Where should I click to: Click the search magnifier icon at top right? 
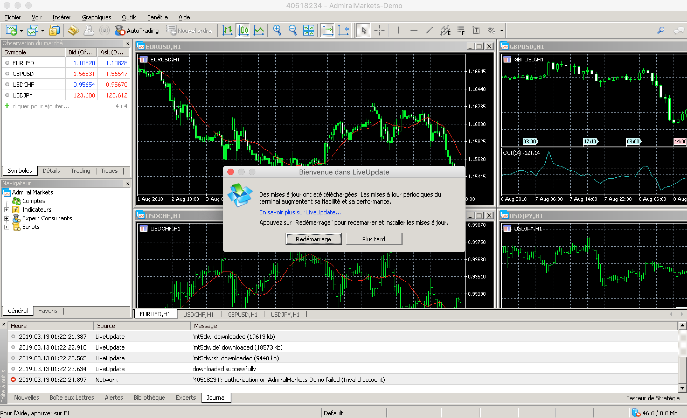click(x=661, y=30)
